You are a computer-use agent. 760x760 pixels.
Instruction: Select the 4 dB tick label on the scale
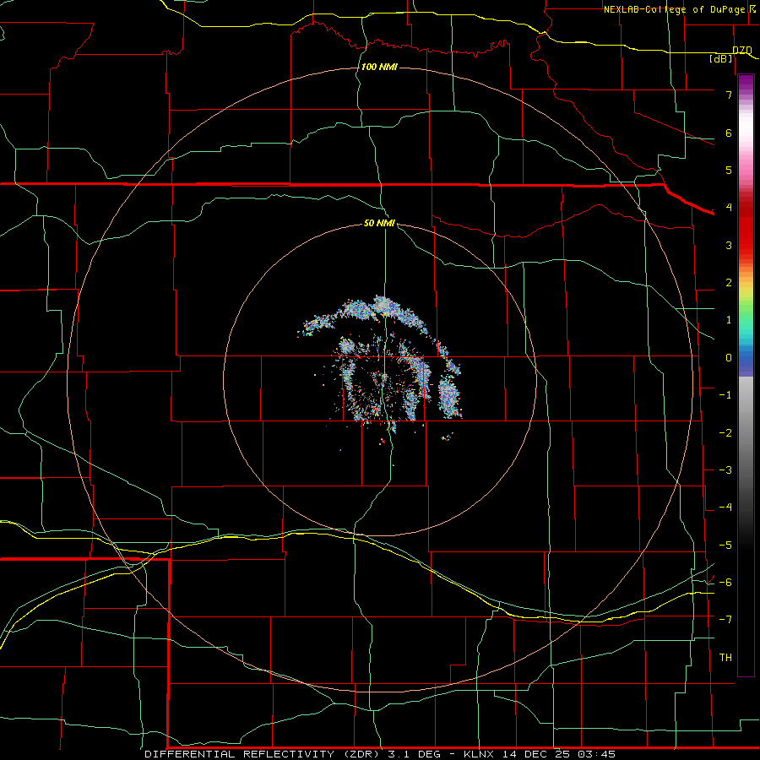729,208
